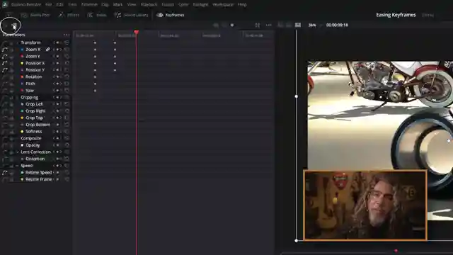Toggle keyframe diamond on Softness row
Screen dimensions: 453x255
click(57, 132)
